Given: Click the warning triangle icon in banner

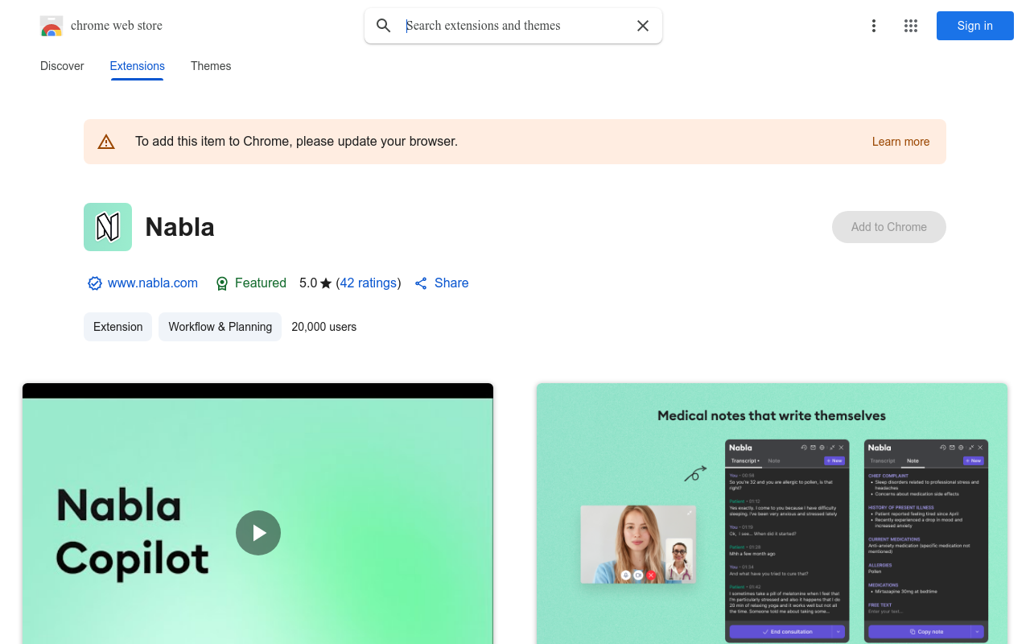Looking at the screenshot, I should [106, 142].
